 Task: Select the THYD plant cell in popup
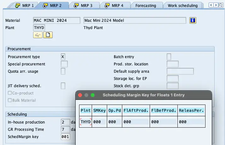pos(86,122)
